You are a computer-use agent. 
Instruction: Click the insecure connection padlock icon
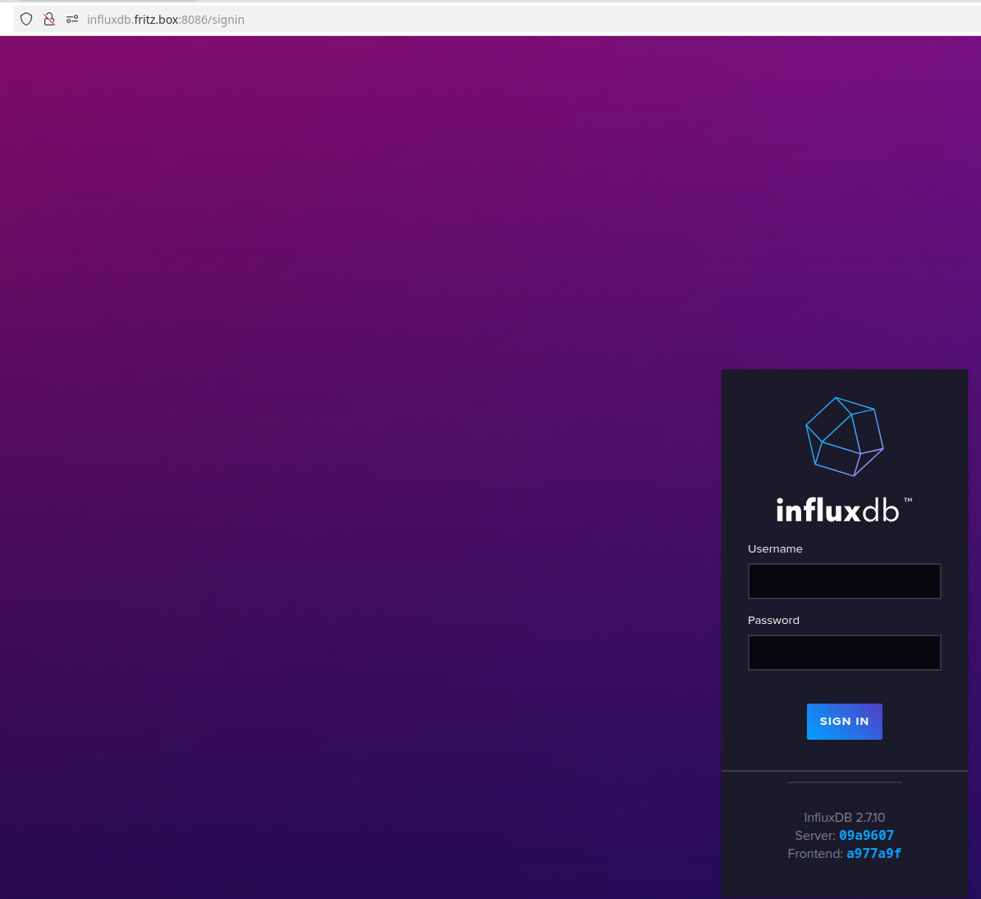point(48,20)
